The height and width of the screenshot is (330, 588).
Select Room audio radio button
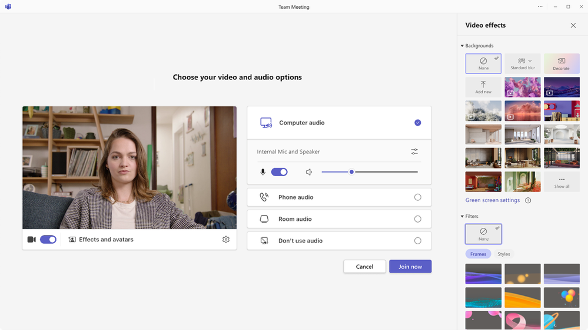(418, 219)
